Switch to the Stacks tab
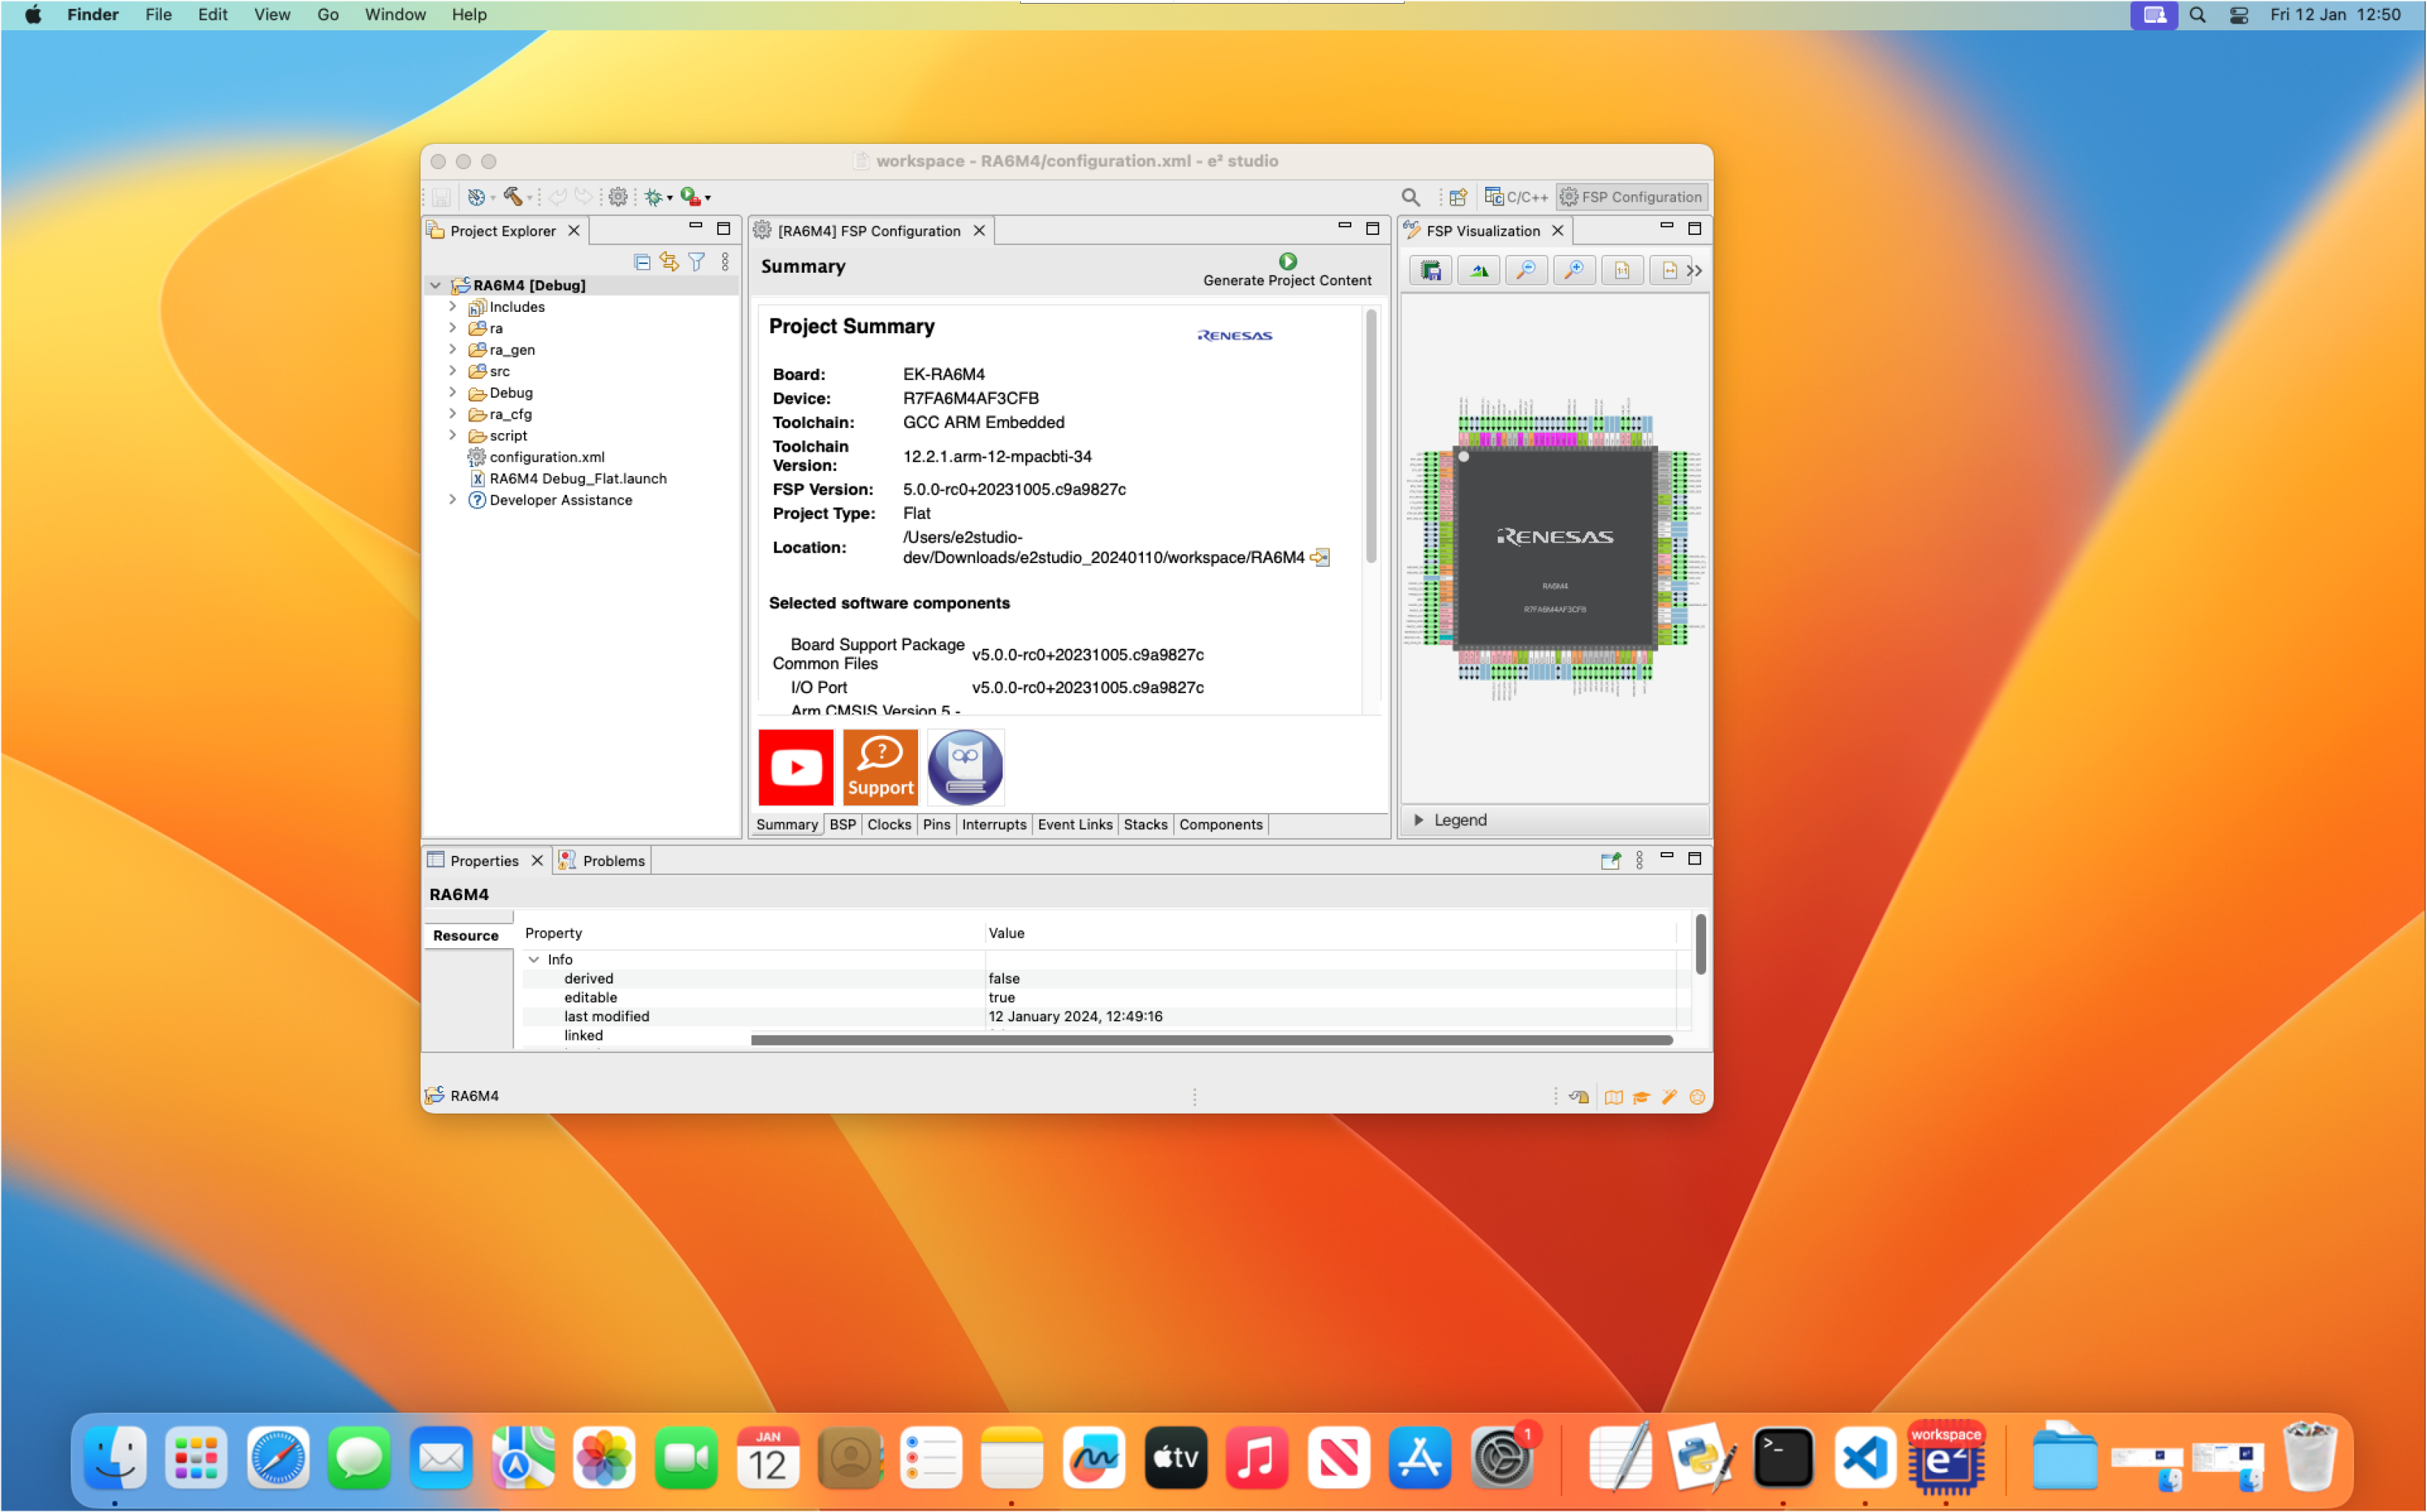This screenshot has width=2427, height=1512. click(x=1144, y=825)
